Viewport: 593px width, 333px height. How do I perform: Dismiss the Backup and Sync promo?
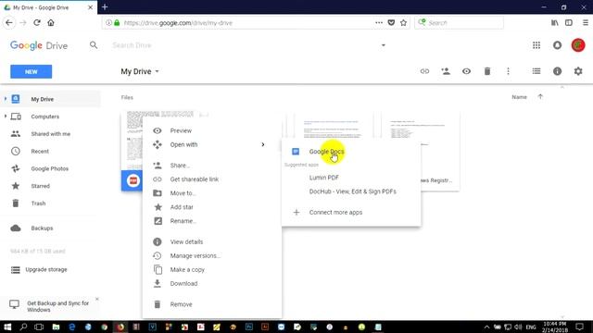96,299
